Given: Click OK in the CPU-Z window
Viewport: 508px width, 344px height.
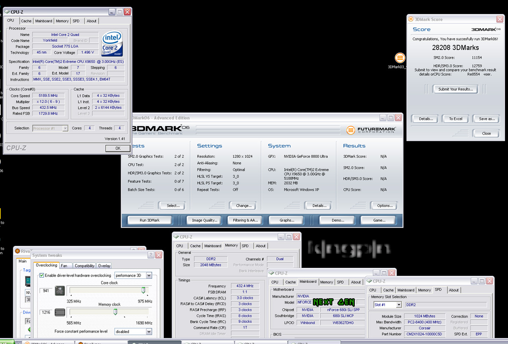Looking at the screenshot, I should 118,148.
